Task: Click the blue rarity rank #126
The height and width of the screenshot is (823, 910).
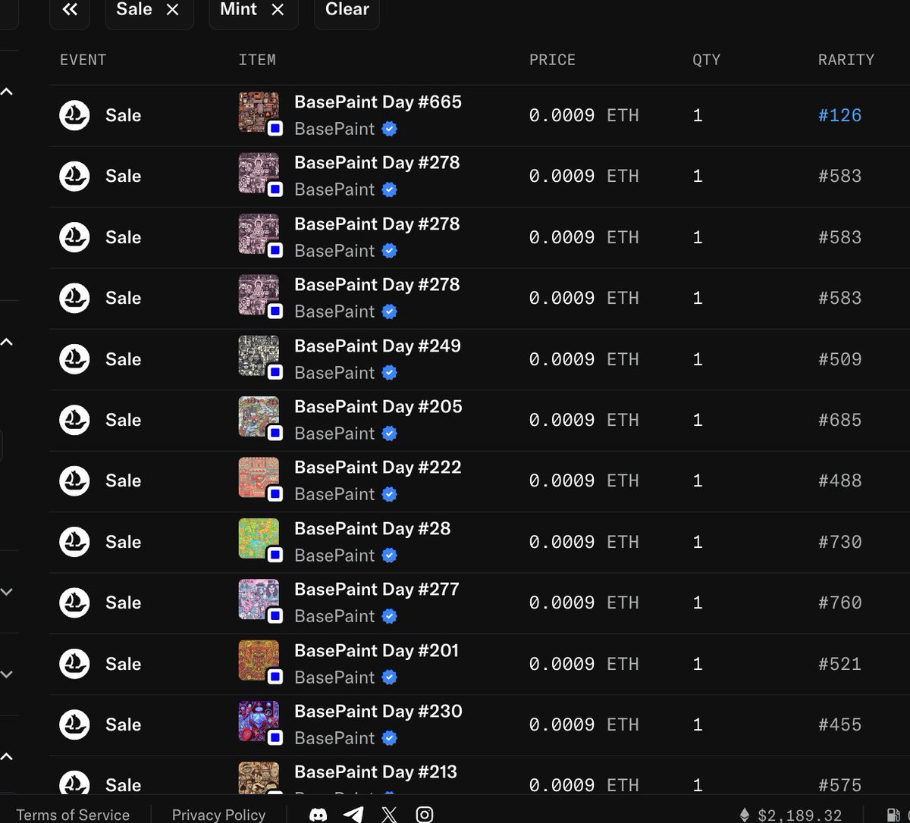Action: tap(839, 115)
